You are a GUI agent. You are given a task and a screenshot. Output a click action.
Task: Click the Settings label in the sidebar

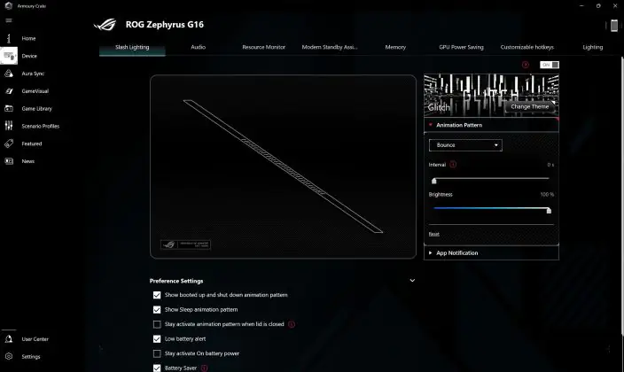(x=31, y=356)
